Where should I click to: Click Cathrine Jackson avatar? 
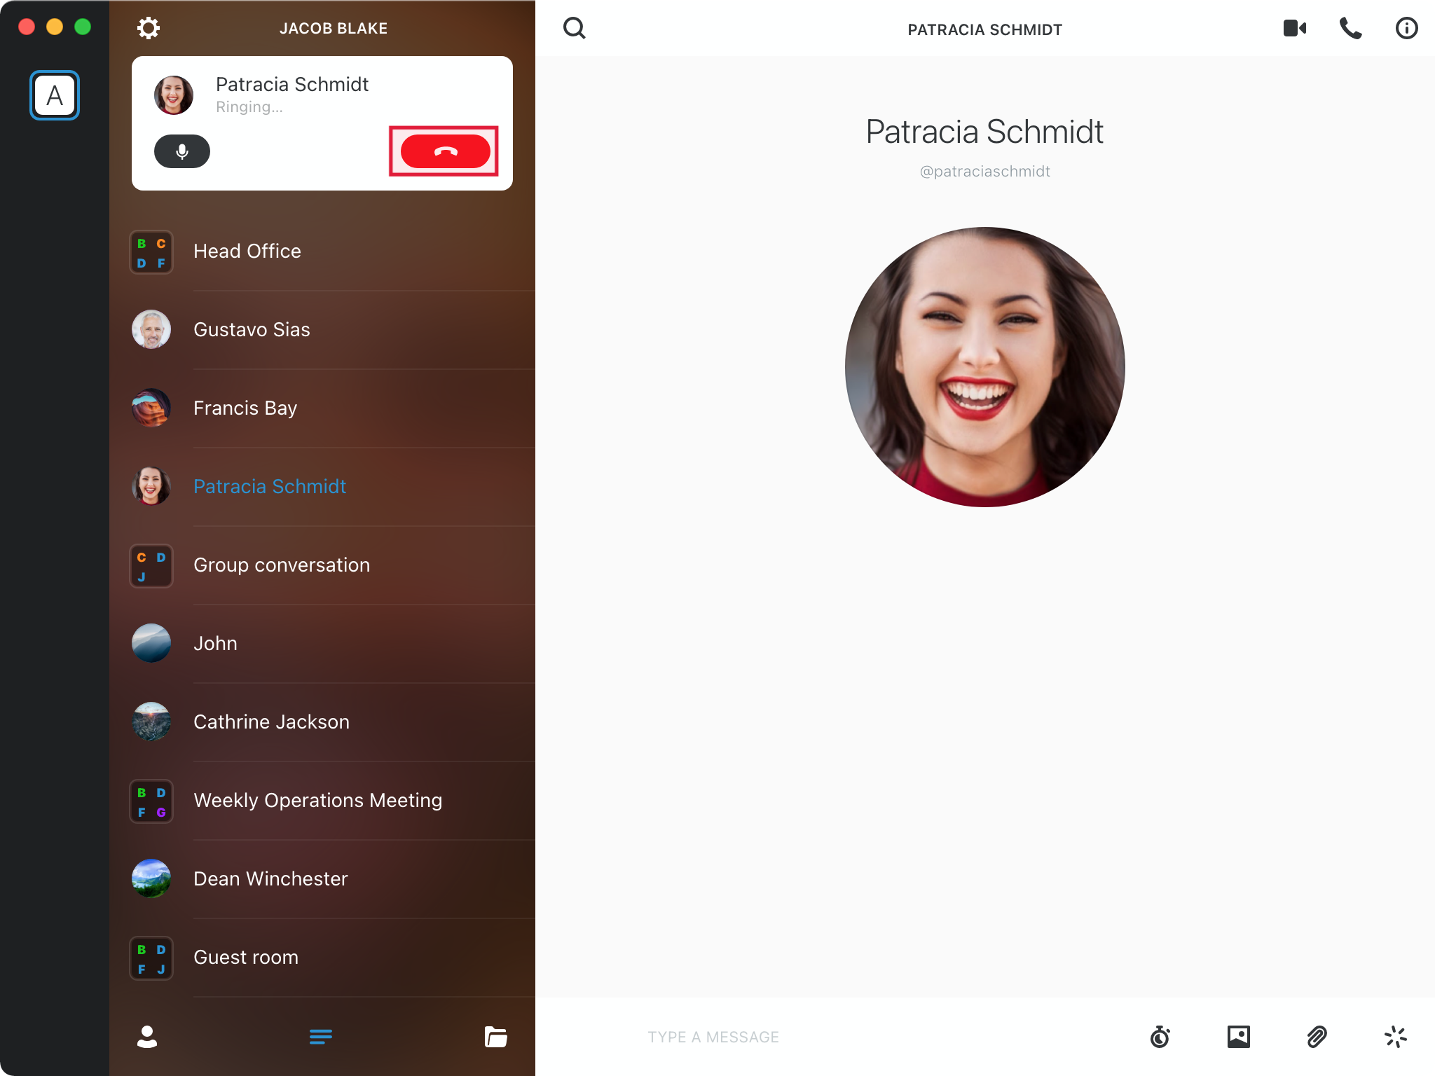coord(151,722)
